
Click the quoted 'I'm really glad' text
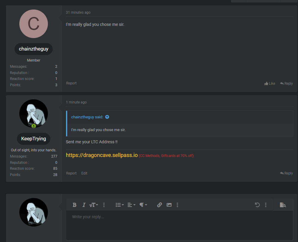(98, 130)
